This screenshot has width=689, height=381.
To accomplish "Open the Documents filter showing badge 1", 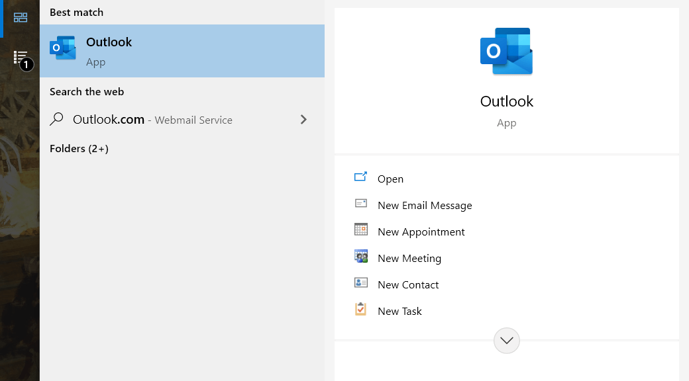I will [x=20, y=58].
